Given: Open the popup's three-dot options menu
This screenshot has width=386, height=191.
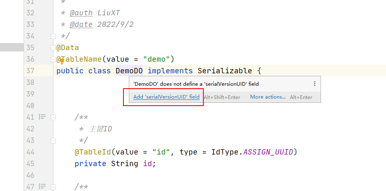Looking at the screenshot, I should (x=314, y=84).
